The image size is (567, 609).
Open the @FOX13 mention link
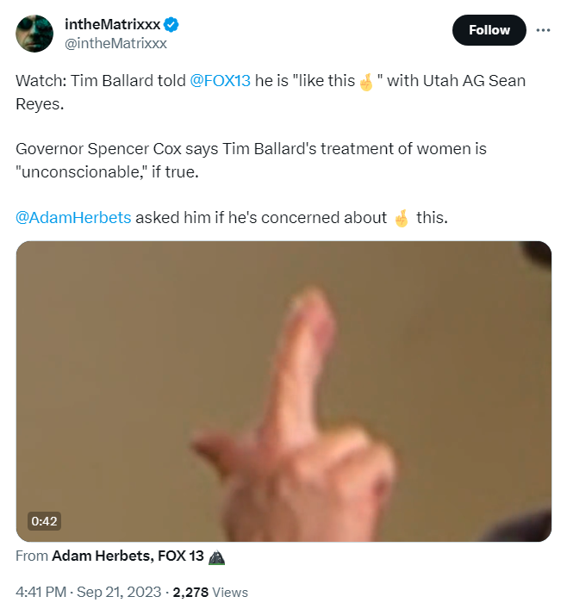tap(220, 81)
